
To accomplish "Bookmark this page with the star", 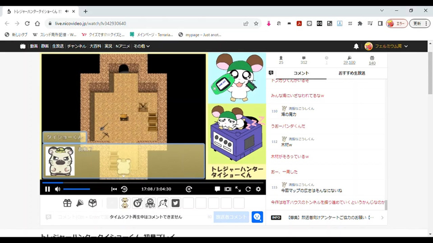I will pos(256,23).
